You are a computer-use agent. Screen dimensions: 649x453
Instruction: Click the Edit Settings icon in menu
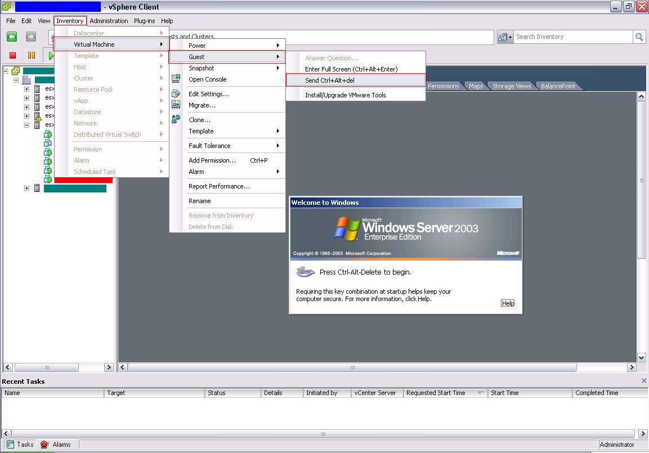176,94
